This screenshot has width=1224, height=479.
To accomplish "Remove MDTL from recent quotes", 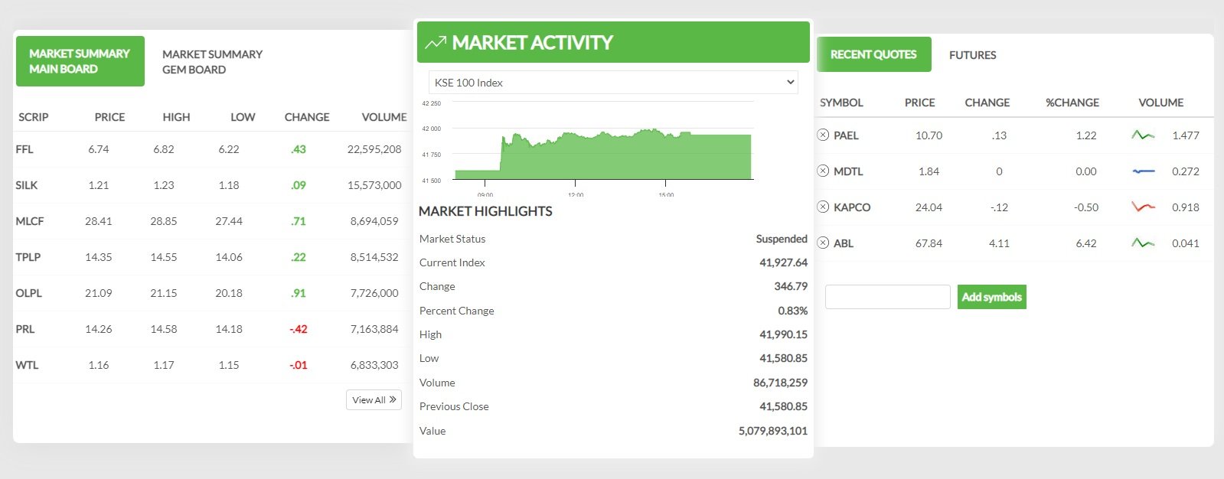I will (x=823, y=171).
